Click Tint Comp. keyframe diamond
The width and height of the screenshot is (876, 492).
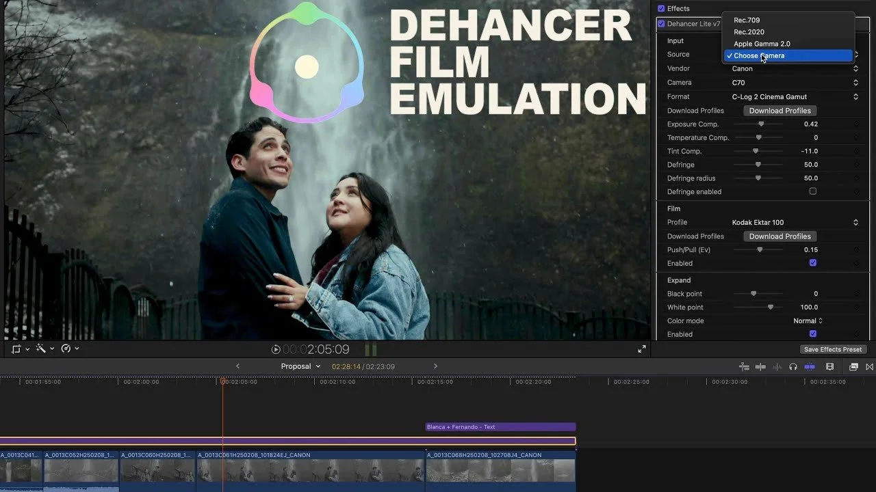click(856, 151)
